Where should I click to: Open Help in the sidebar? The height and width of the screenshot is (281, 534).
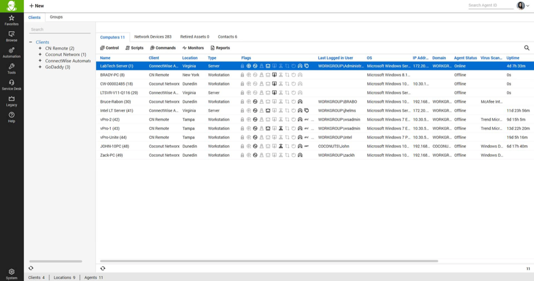11,117
